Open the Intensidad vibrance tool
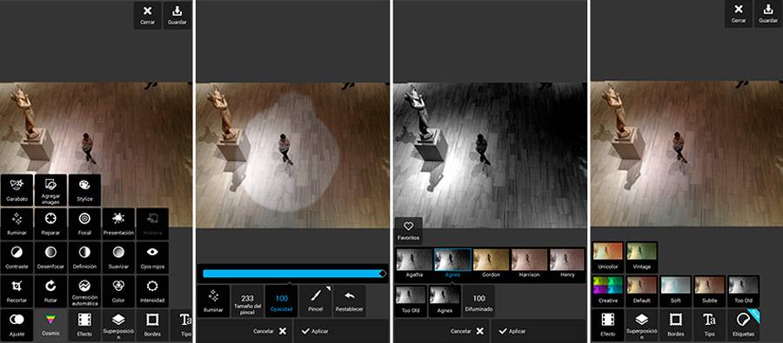The height and width of the screenshot is (343, 783). [x=153, y=292]
